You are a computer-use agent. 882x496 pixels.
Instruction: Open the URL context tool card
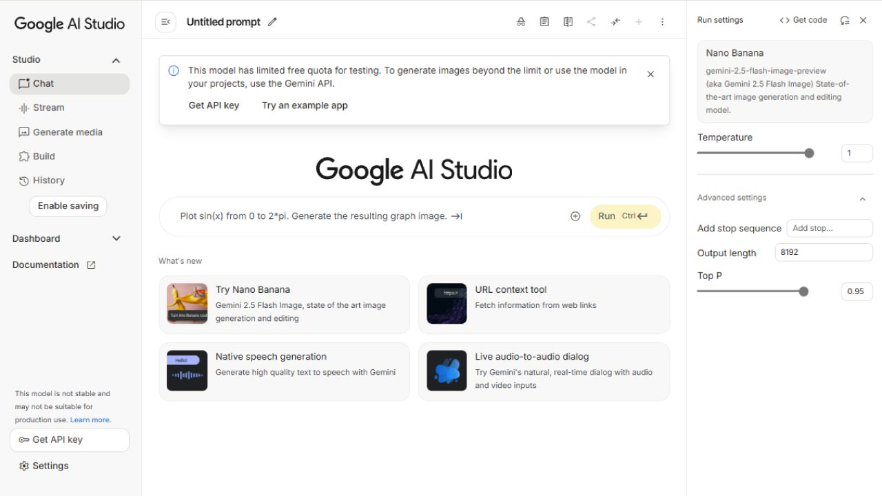[544, 304]
